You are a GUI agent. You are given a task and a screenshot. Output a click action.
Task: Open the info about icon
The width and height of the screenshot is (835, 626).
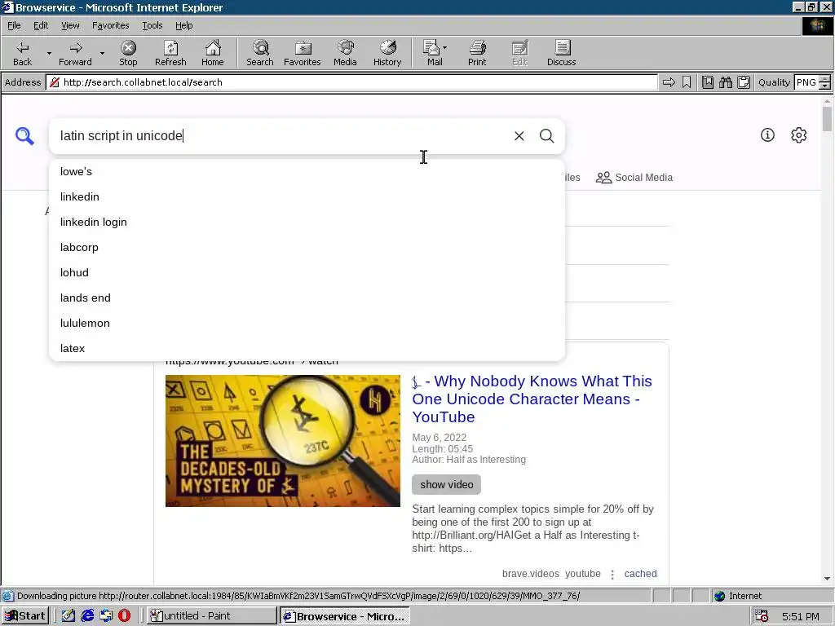pyautogui.click(x=767, y=135)
